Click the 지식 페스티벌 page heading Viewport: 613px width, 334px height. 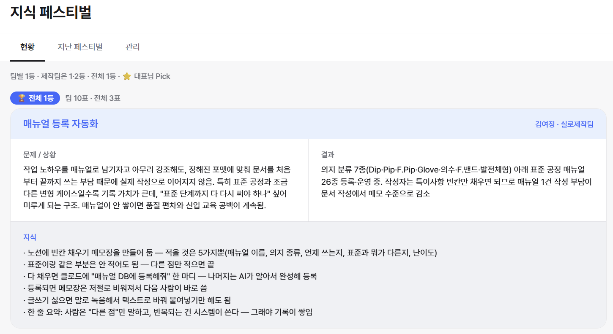click(x=51, y=12)
